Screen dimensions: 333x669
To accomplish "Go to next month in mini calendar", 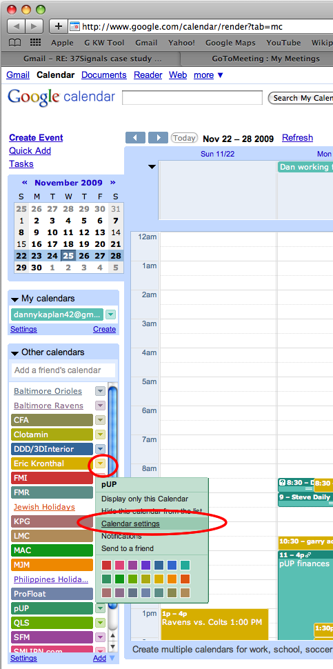I will (113, 183).
